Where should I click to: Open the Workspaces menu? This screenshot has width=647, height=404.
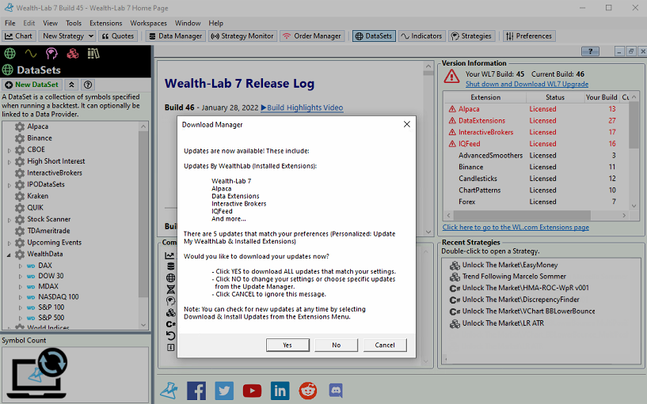click(x=148, y=23)
